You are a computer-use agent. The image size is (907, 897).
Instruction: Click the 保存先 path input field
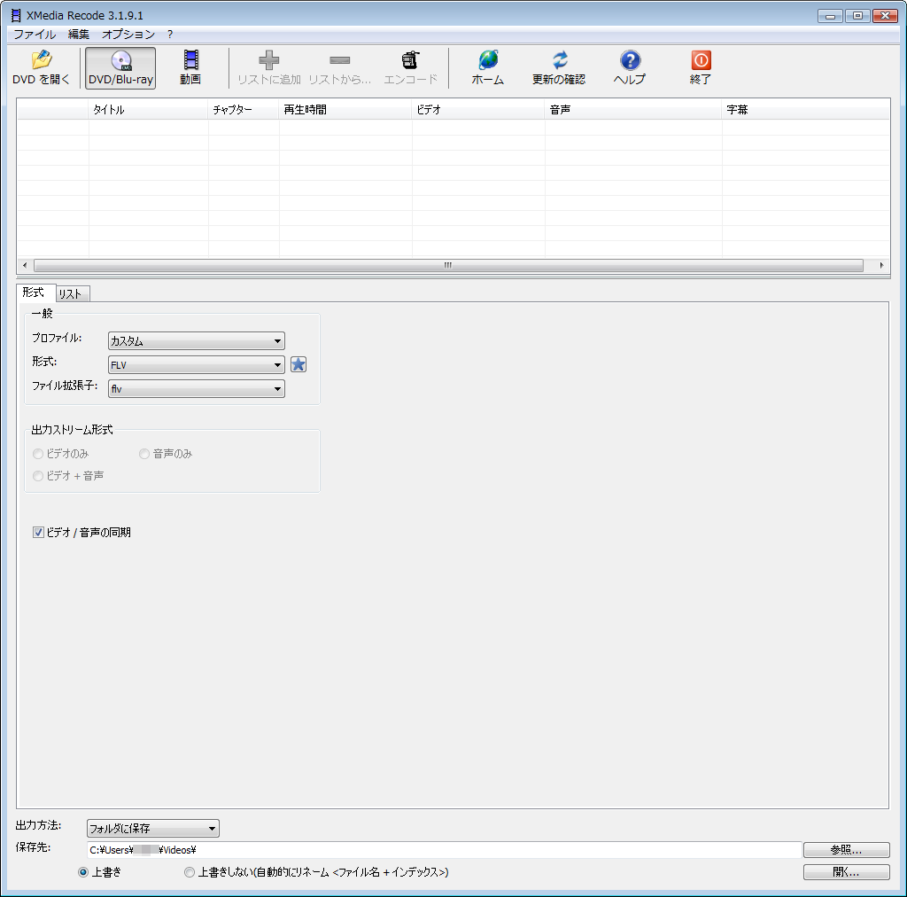click(444, 849)
